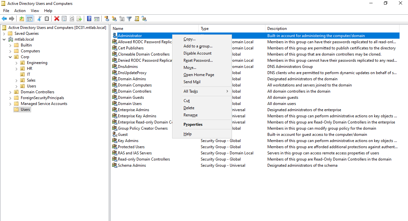Screen dimensions: 408x221
Task: Select the IT OU in tree
Action: (x=29, y=74)
